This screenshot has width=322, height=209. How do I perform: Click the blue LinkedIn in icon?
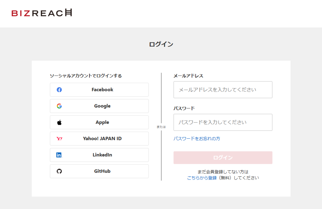59,155
